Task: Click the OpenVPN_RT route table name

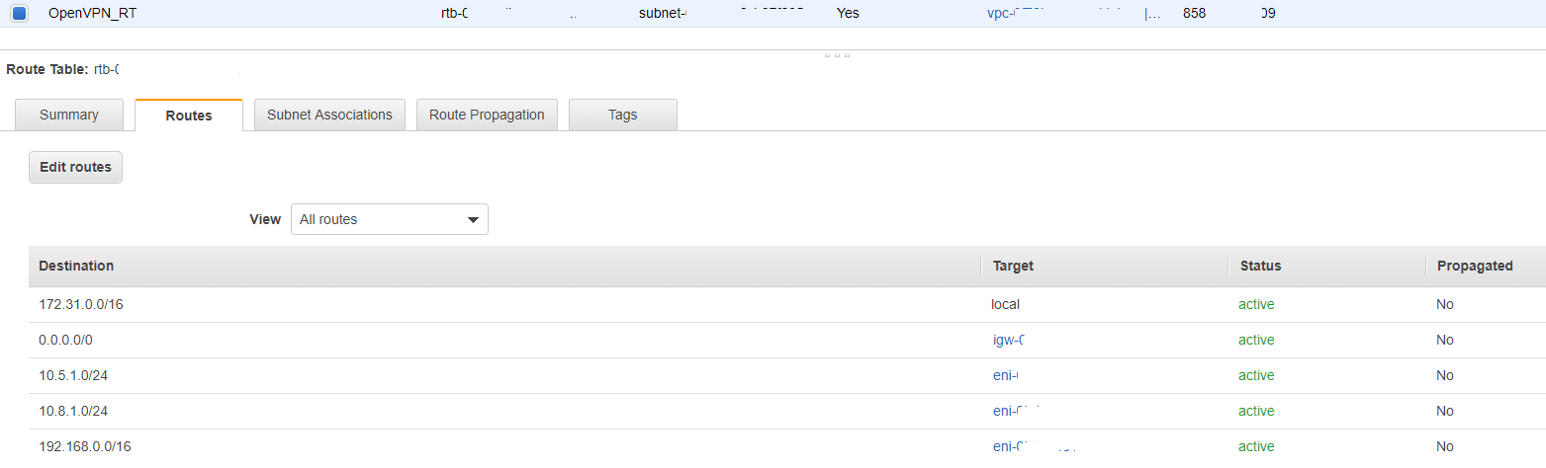Action: (x=93, y=14)
